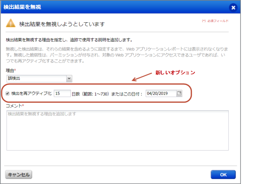Click into the コメント text area
Image resolution: width=268 pixels, height=184 pixels.
(117, 130)
